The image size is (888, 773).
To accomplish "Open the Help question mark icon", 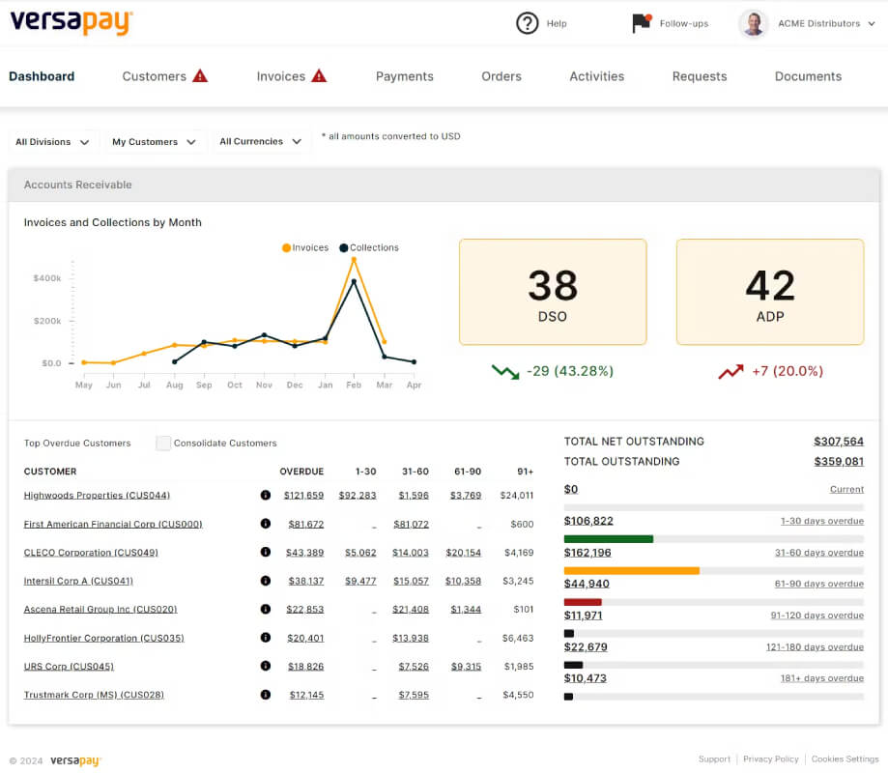I will (x=527, y=23).
